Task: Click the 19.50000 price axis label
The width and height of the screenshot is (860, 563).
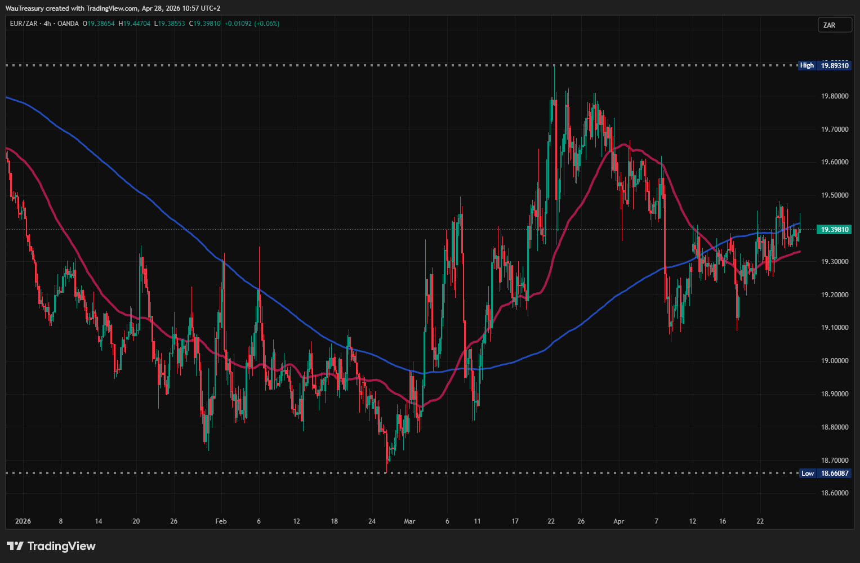Action: coord(835,195)
